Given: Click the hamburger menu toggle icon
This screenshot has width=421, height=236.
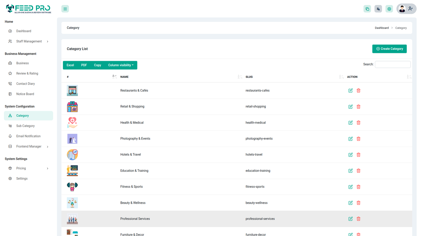Looking at the screenshot, I should tap(65, 9).
